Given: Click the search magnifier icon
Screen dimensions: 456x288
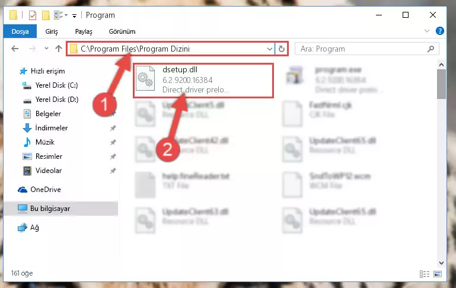Looking at the screenshot, I should pyautogui.click(x=431, y=49).
